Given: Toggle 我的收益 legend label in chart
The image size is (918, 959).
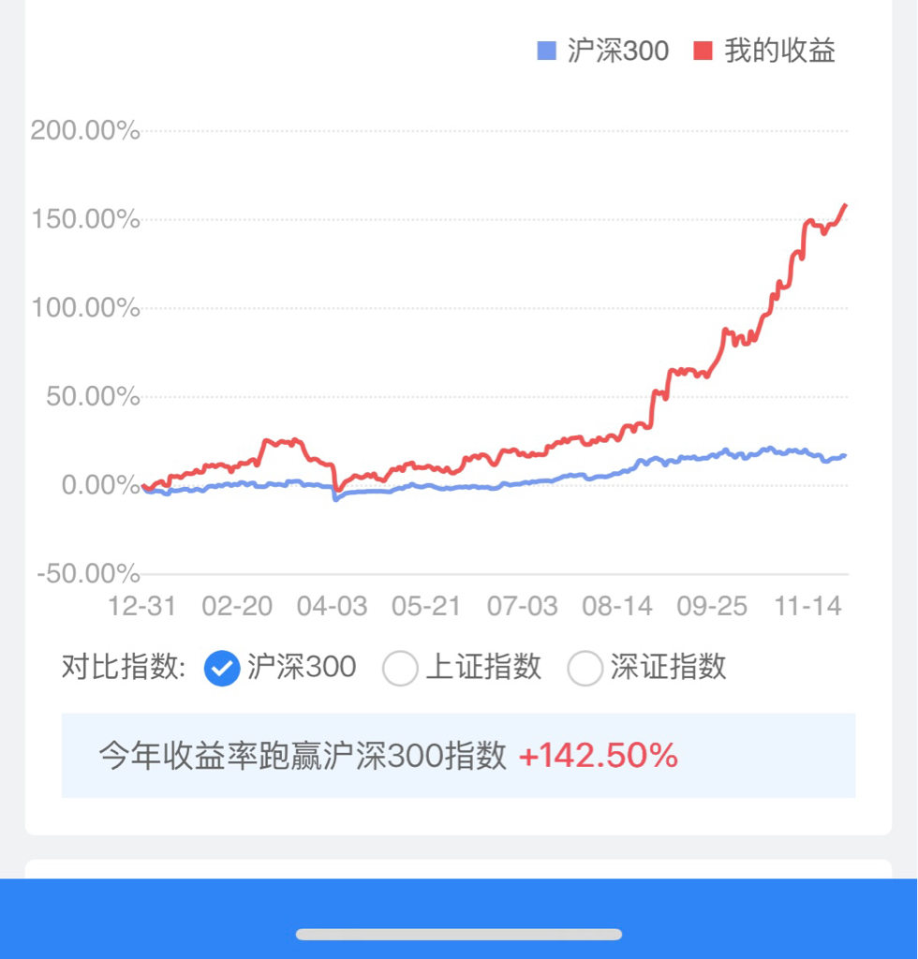Looking at the screenshot, I should tap(779, 51).
